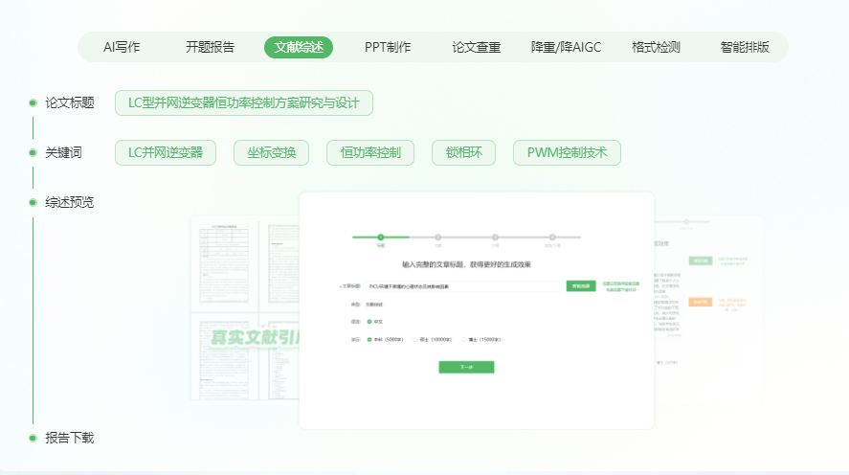Viewport: 849px width, 475px height.
Task: Open the 论文查重 tab
Action: tap(476, 47)
